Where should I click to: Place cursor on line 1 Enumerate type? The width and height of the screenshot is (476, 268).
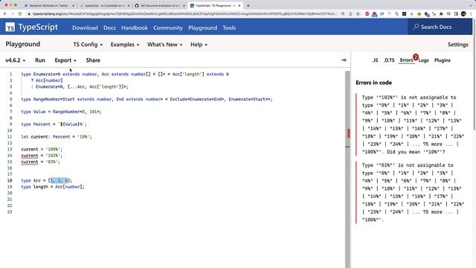click(x=125, y=74)
